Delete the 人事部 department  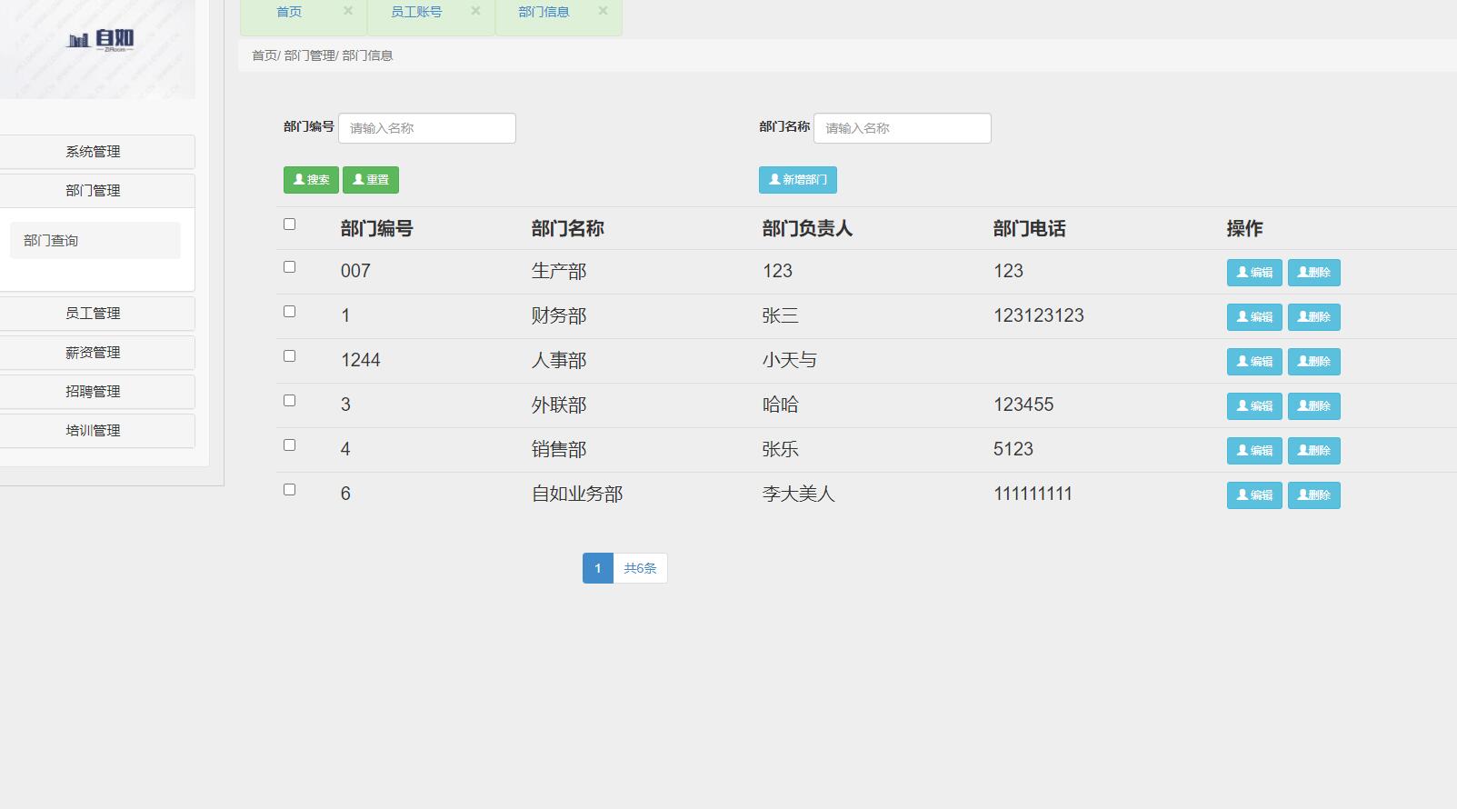coord(1314,362)
